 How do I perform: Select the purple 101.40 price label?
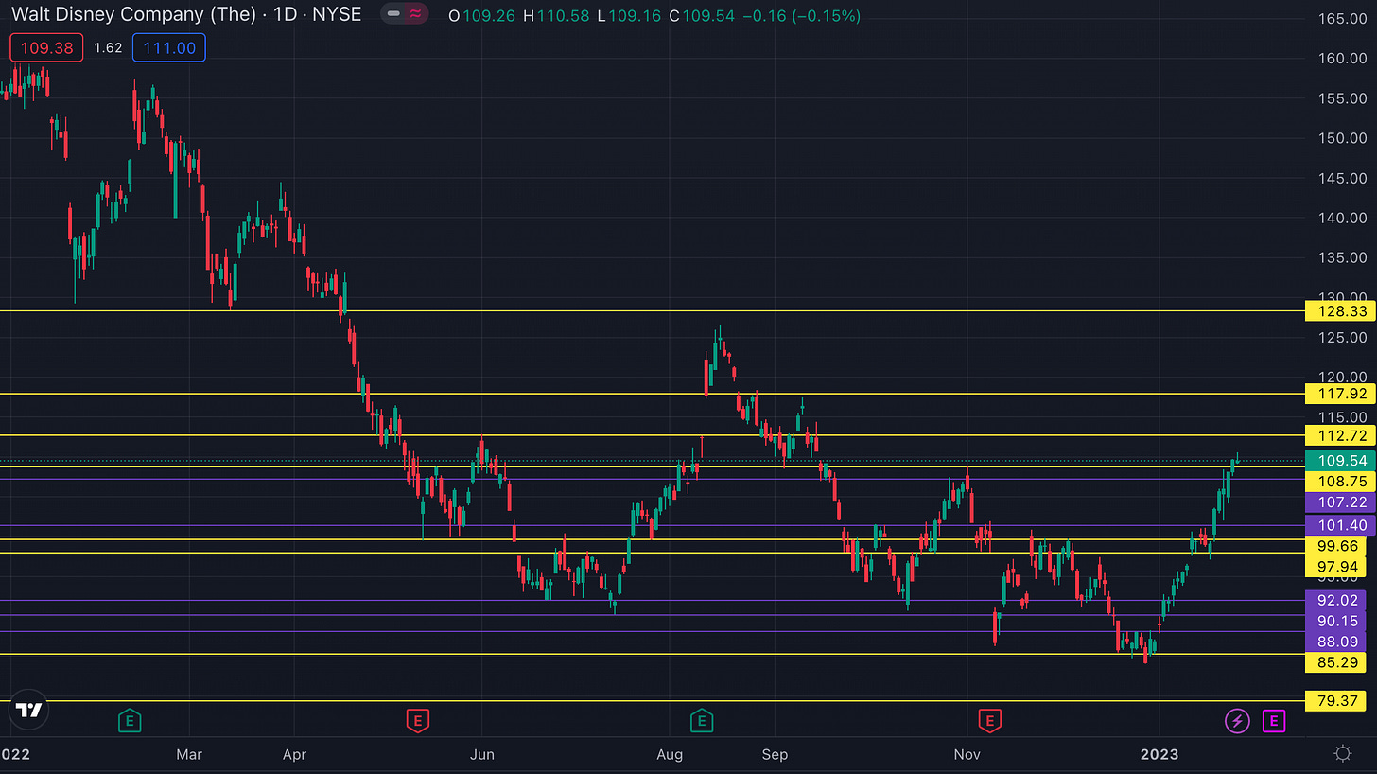coord(1339,525)
